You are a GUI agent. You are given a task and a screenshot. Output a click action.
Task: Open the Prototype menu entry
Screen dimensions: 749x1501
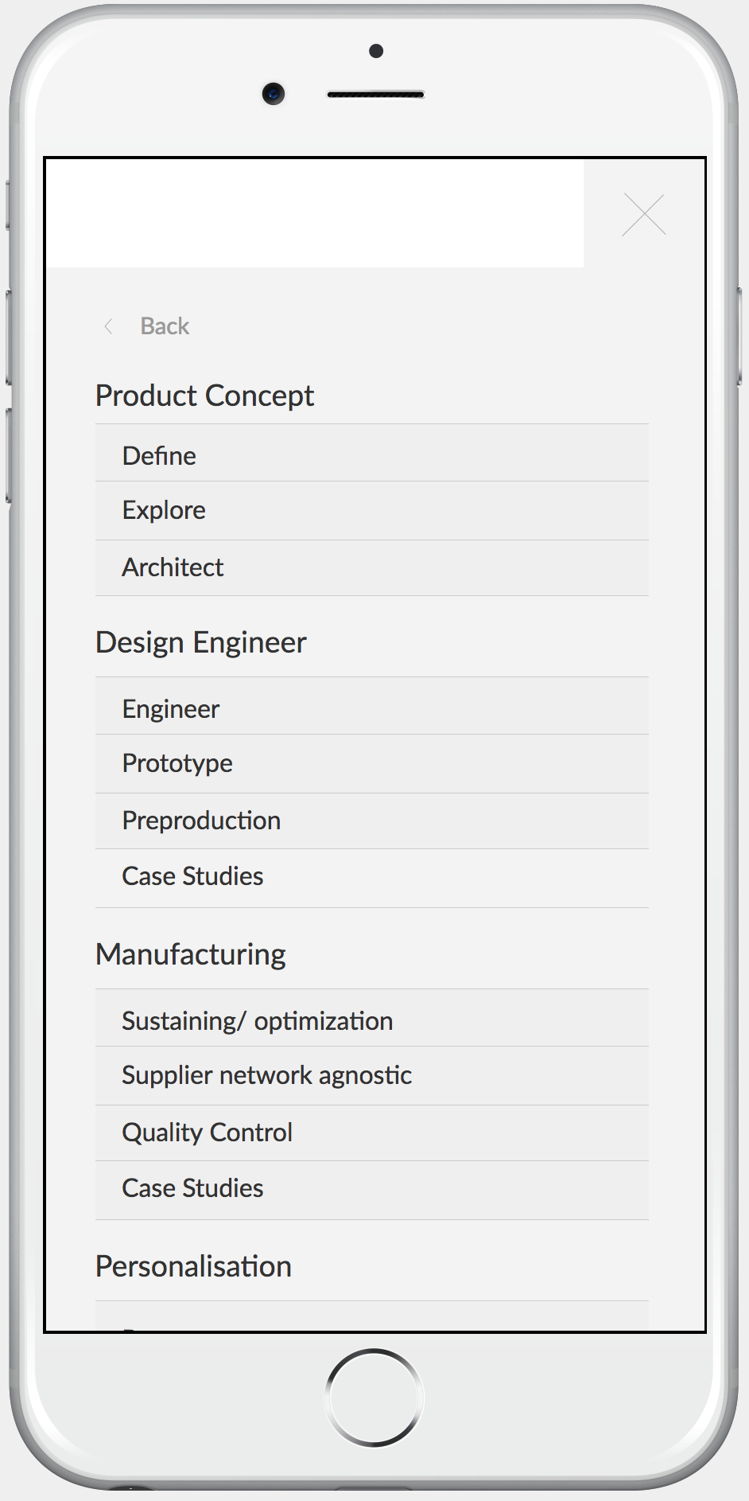(x=177, y=763)
